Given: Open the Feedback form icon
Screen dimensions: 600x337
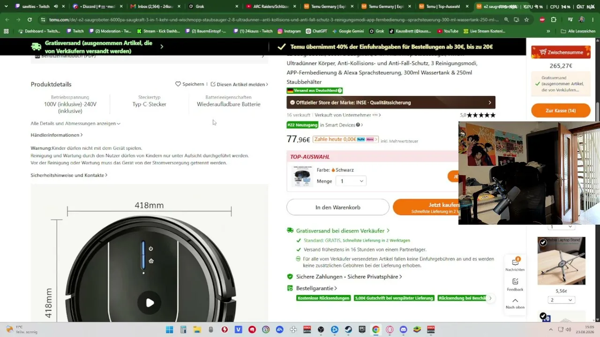Looking at the screenshot, I should 515,281.
